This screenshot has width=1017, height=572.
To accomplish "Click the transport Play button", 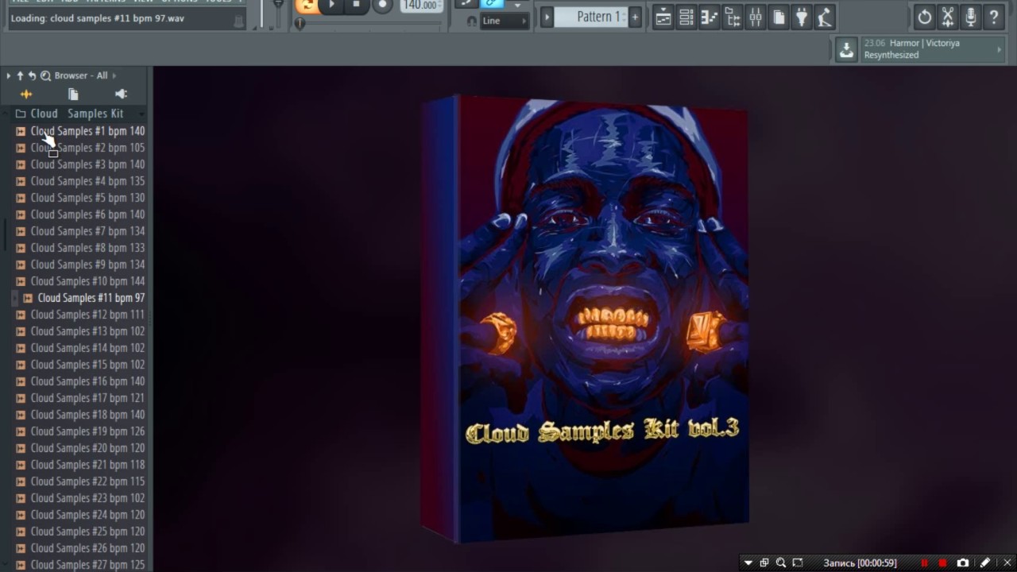I will click(x=332, y=5).
